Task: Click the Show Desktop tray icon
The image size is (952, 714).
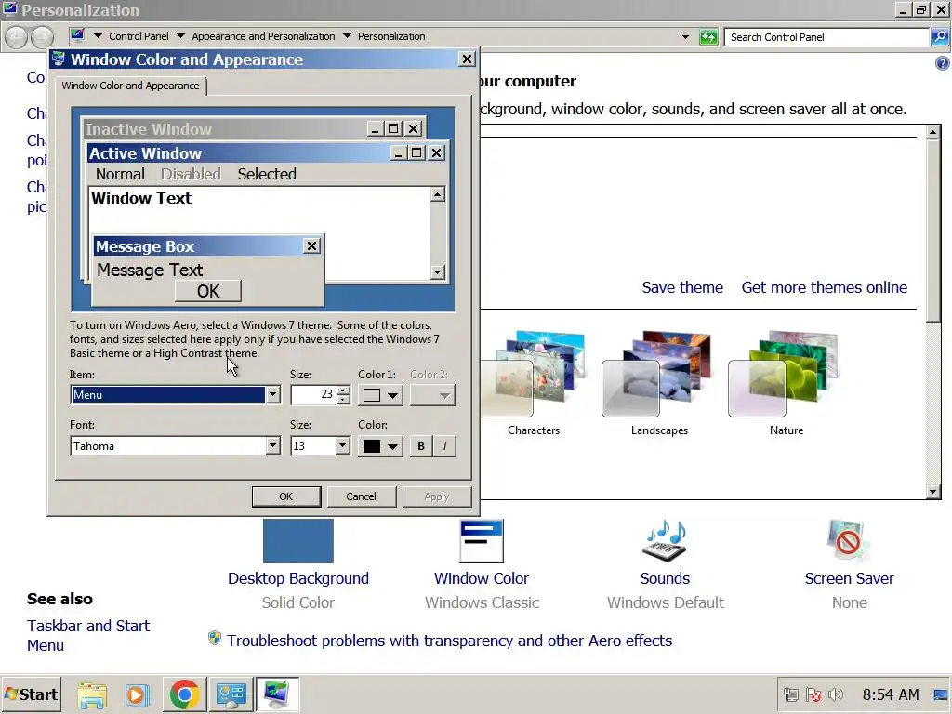Action: click(x=941, y=694)
